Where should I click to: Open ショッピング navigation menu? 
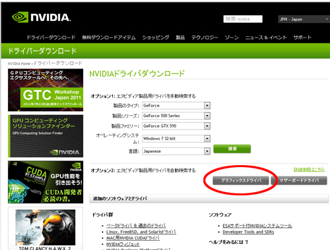156,37
